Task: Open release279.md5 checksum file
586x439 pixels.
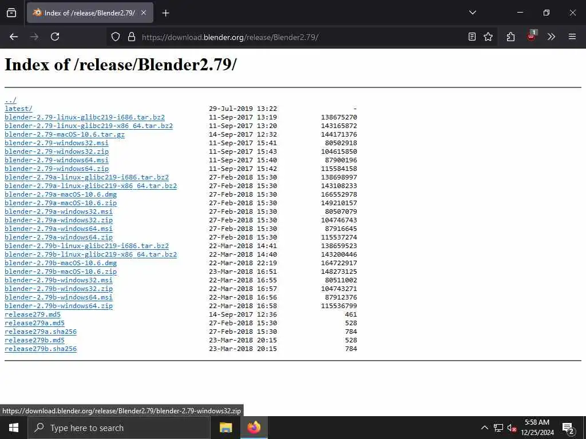Action: pyautogui.click(x=33, y=315)
